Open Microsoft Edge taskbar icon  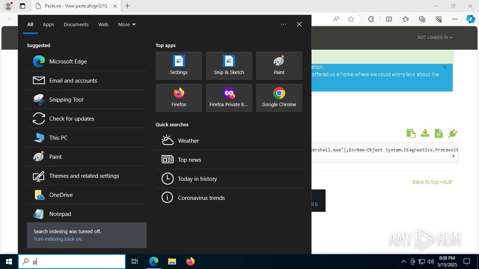(154, 262)
